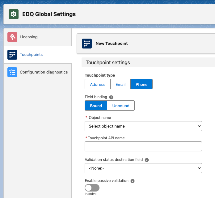Select the Unbound field binding option
The height and width of the screenshot is (198, 215).
(121, 106)
